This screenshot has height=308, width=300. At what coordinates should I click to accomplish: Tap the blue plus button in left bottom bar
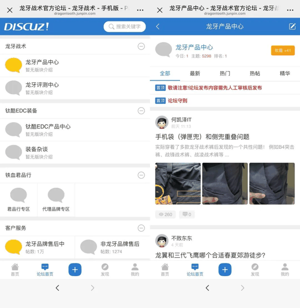pyautogui.click(x=75, y=270)
